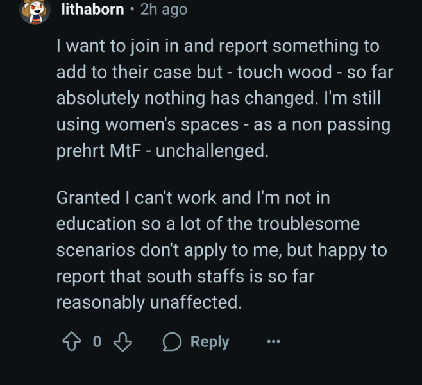This screenshot has height=385, width=422.
Task: Click the line starting "I want to join in"
Action: point(217,47)
